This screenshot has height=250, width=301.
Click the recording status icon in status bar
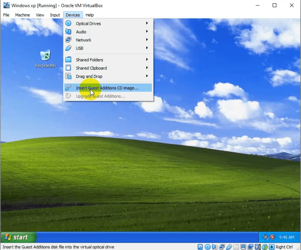[x=250, y=247]
